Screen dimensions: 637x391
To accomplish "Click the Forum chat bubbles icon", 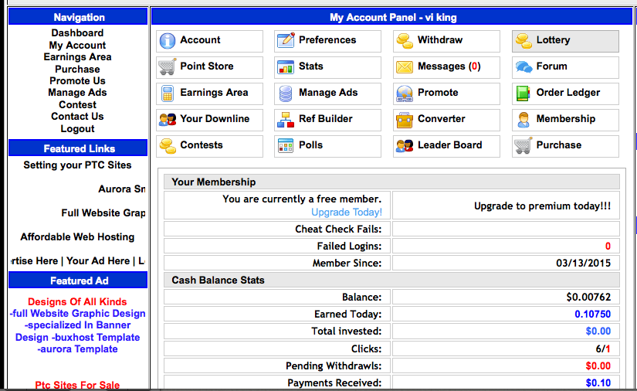I will coord(523,67).
